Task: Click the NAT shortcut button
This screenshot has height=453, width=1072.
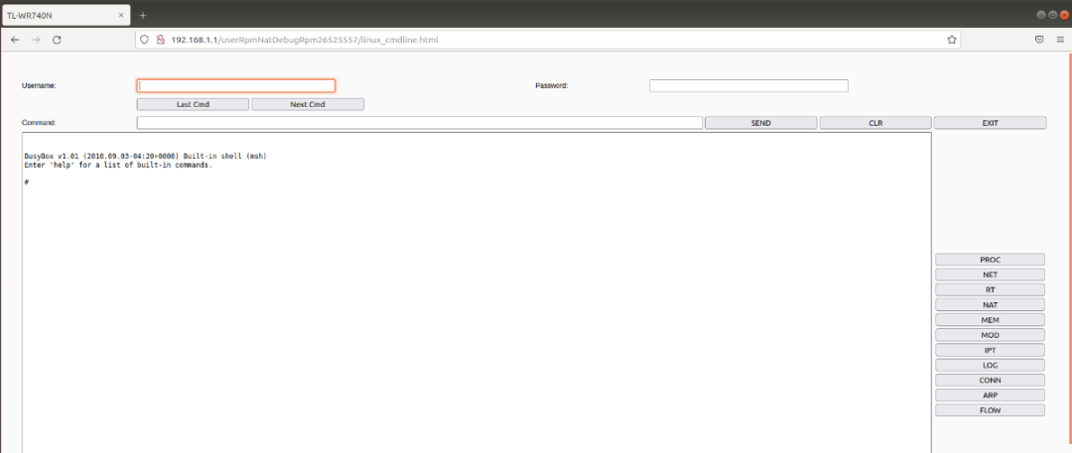Action: [x=990, y=304]
